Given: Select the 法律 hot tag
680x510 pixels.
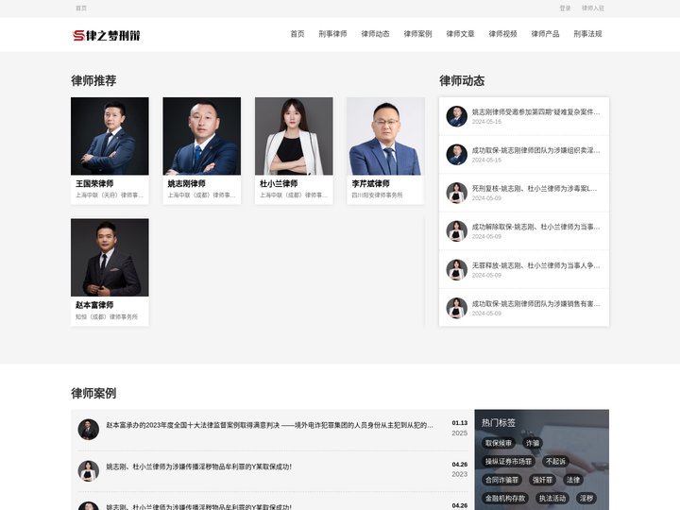Looking at the screenshot, I should coord(573,480).
